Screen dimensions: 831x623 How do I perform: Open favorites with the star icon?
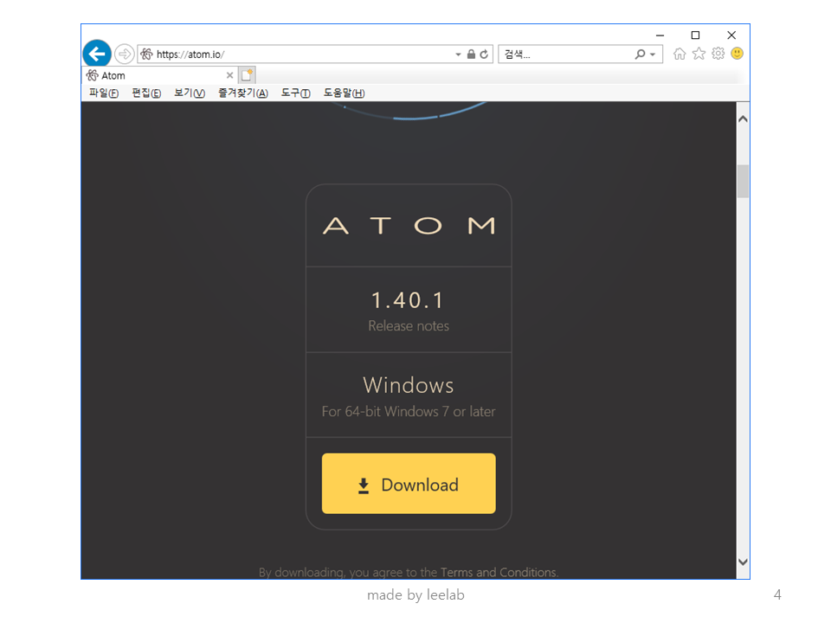pos(699,54)
